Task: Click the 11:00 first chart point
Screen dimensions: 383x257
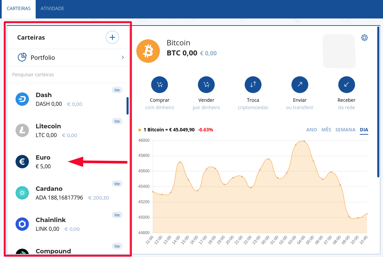Action: pyautogui.click(x=153, y=191)
